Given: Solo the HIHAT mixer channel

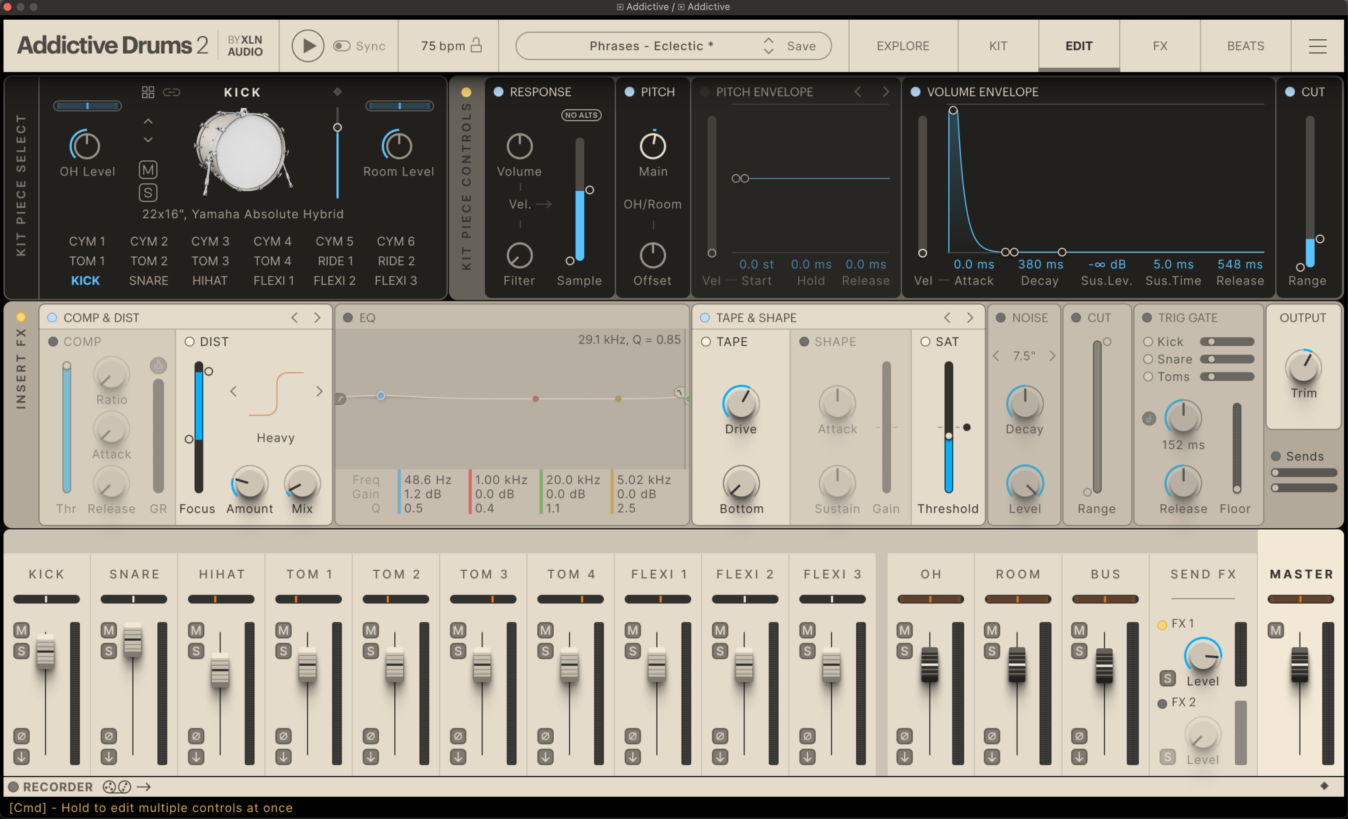Looking at the screenshot, I should [x=196, y=651].
